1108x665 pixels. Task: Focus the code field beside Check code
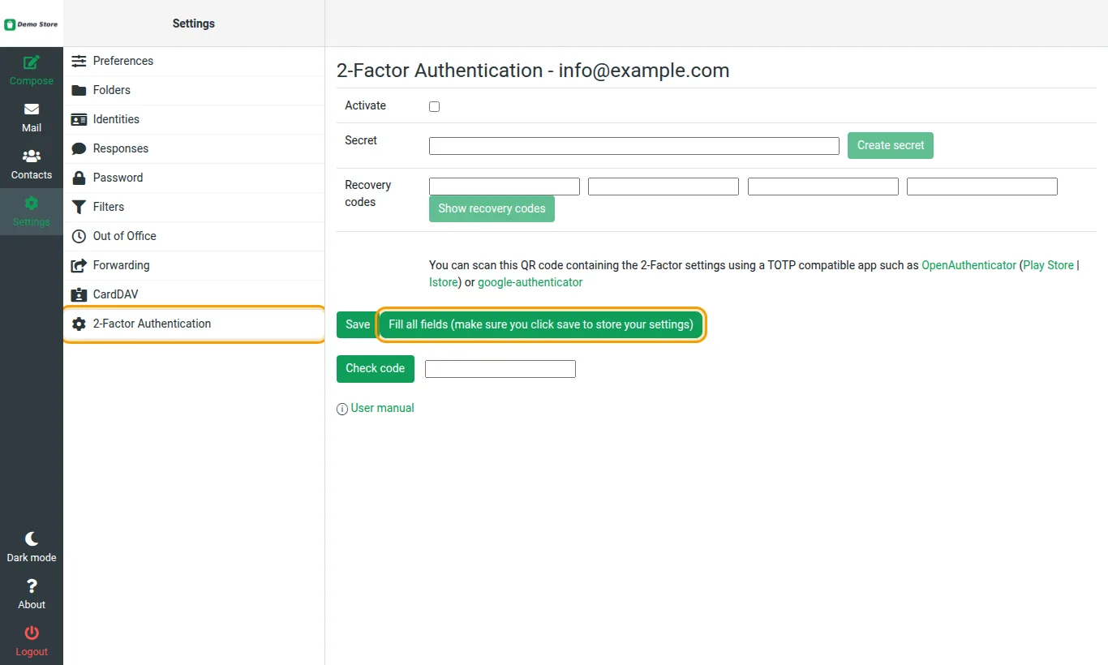(x=500, y=369)
